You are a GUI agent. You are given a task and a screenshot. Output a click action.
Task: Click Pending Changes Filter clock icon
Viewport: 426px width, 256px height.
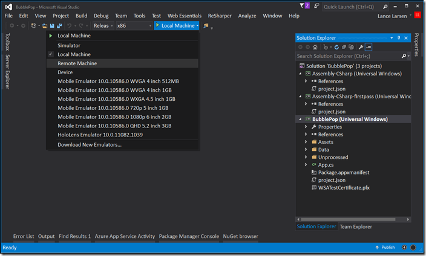[x=326, y=47]
